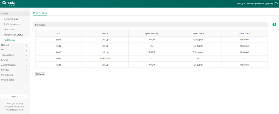Select the Port Status tab heading
The image size is (279, 114).
pyautogui.click(x=40, y=13)
